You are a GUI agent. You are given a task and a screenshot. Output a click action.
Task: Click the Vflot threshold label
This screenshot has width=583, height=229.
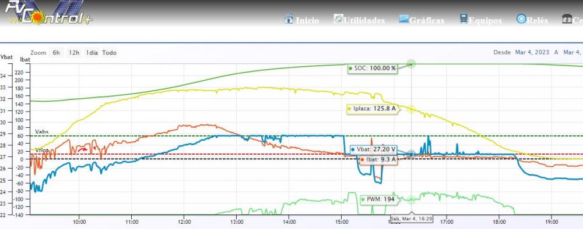tap(41, 151)
